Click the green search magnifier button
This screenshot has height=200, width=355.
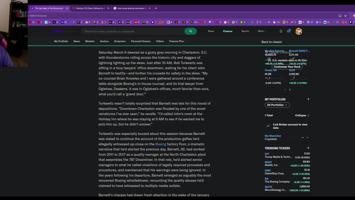pyautogui.click(x=191, y=31)
